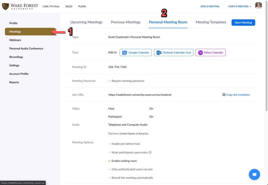Open the Webinars sidebar item
268x185 pixels.
pyautogui.click(x=15, y=40)
